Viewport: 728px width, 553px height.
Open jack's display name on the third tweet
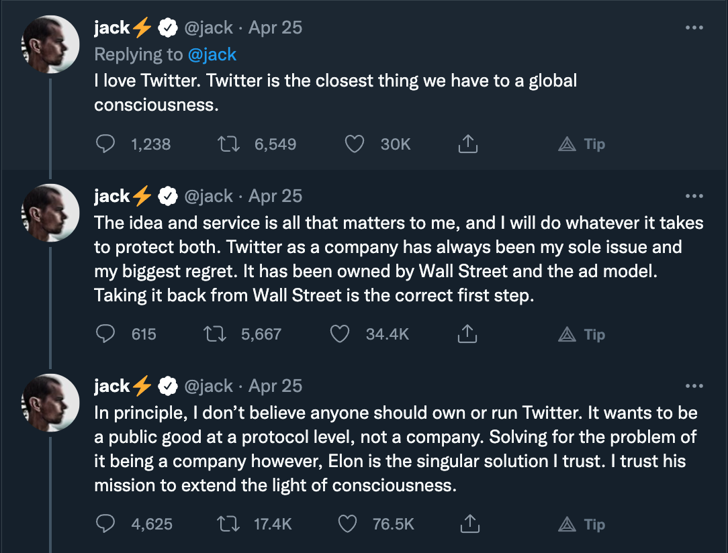coord(112,386)
